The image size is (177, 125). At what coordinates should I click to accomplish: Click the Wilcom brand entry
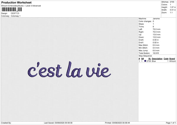(172, 61)
